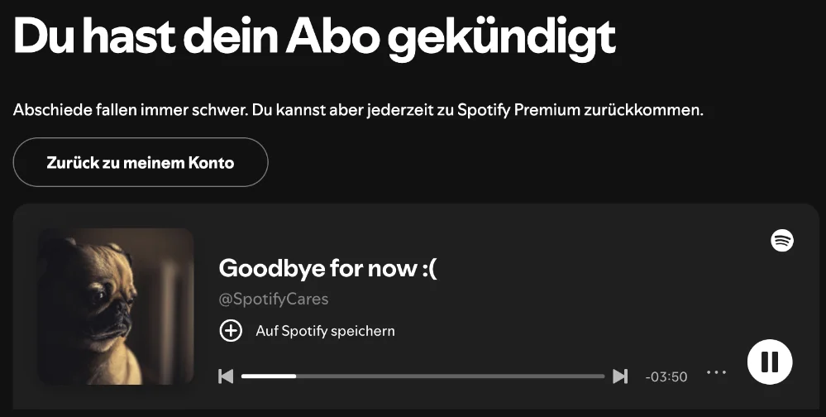The height and width of the screenshot is (417, 826).
Task: Visit the @SpotifyCares profile link
Action: pos(273,299)
